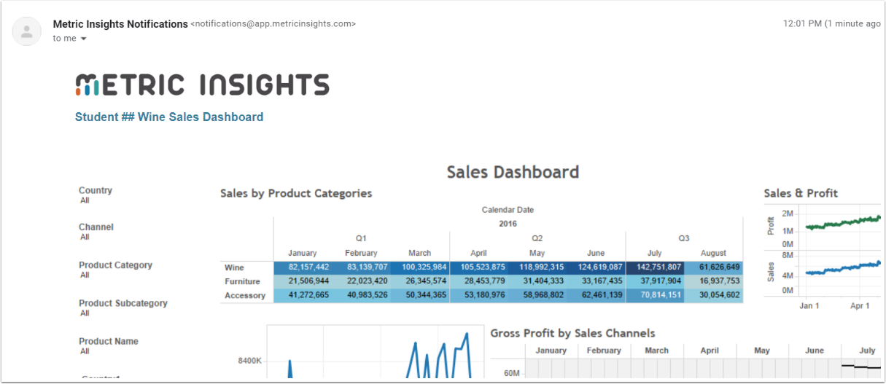Image resolution: width=886 pixels, height=384 pixels.
Task: Click the email timestamp 12:01 PM
Action: 802,23
